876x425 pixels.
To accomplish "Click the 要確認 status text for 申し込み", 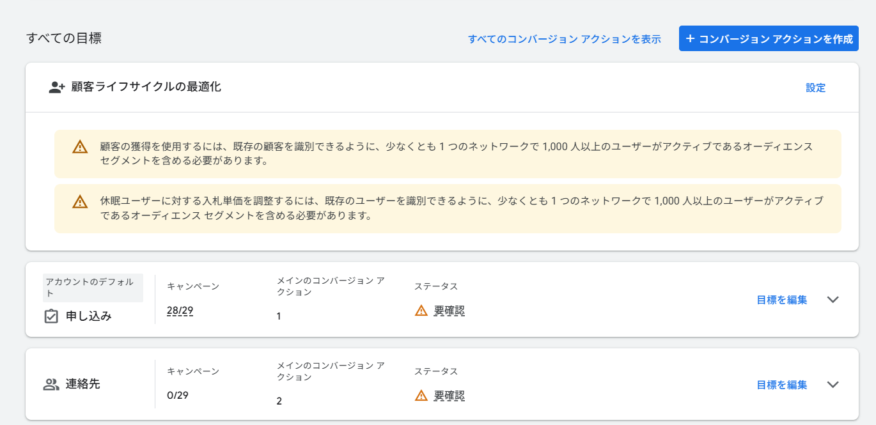I will point(449,311).
